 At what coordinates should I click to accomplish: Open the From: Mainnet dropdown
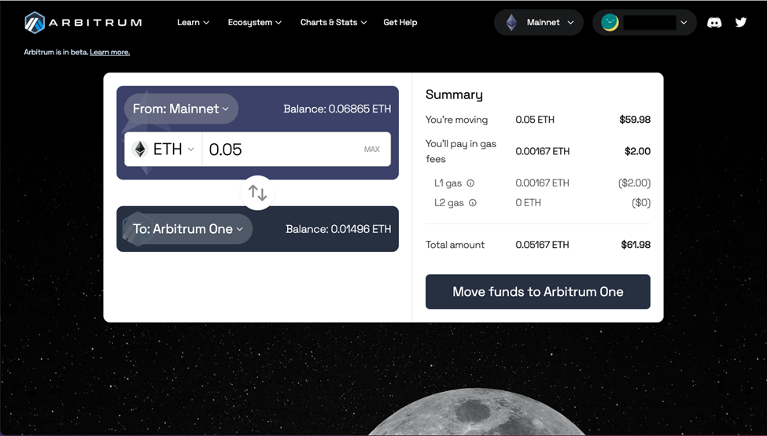181,109
